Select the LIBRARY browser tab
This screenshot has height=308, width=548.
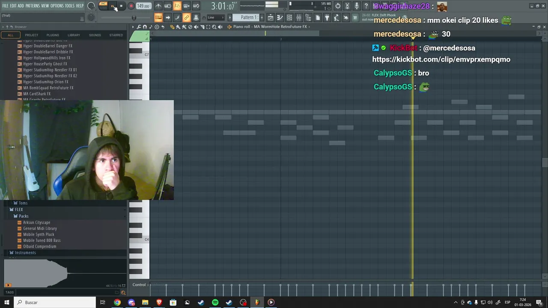74,35
